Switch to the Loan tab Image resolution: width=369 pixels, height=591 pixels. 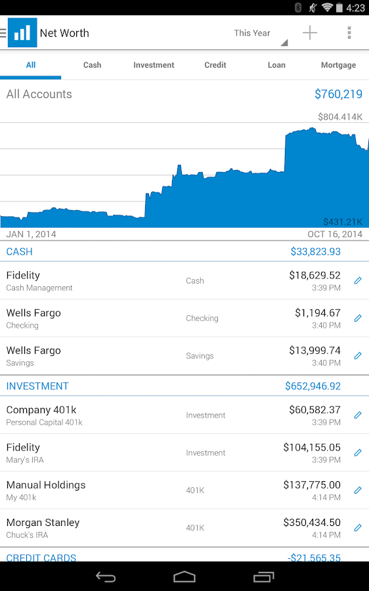point(276,65)
